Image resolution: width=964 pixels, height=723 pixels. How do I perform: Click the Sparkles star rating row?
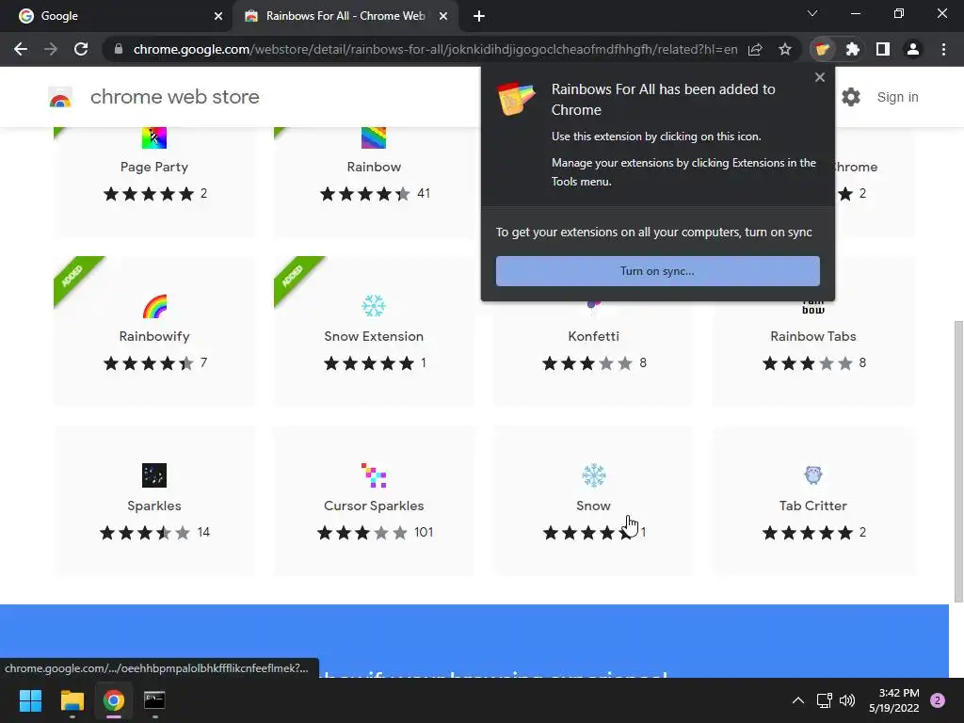point(144,533)
